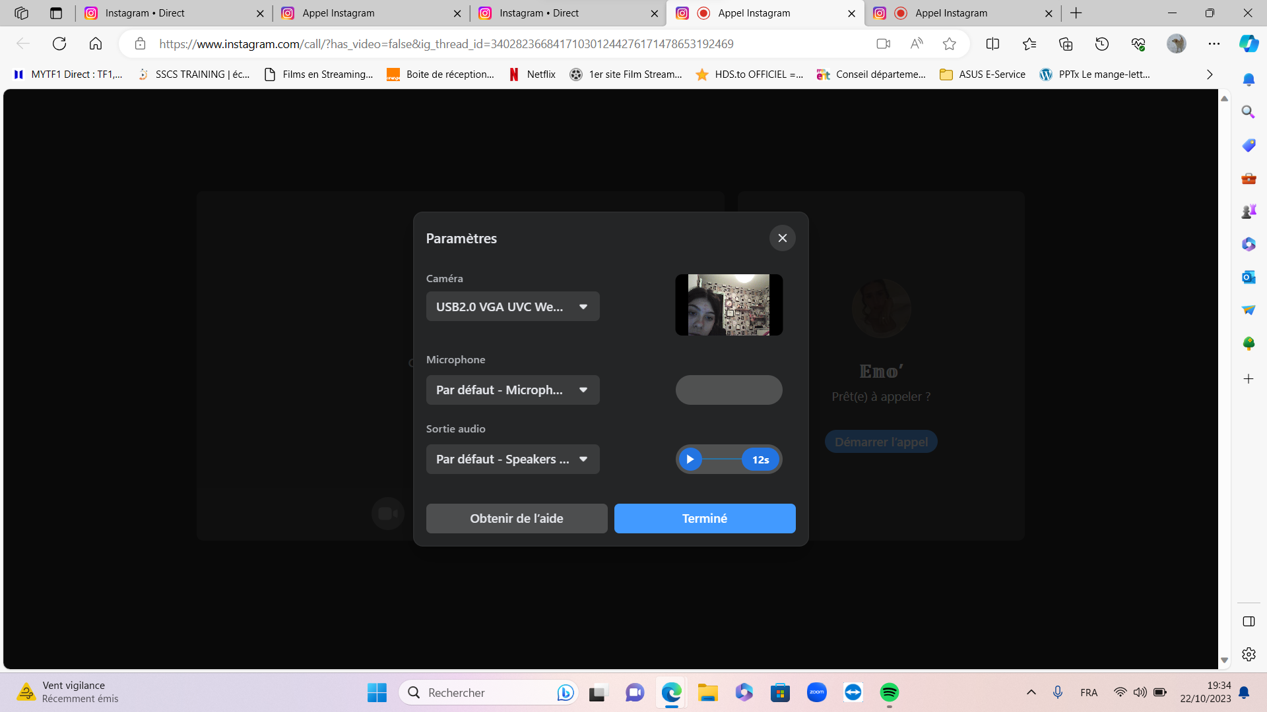Play the speaker test sound labeled 12s
Image resolution: width=1267 pixels, height=712 pixels.
pyautogui.click(x=690, y=459)
